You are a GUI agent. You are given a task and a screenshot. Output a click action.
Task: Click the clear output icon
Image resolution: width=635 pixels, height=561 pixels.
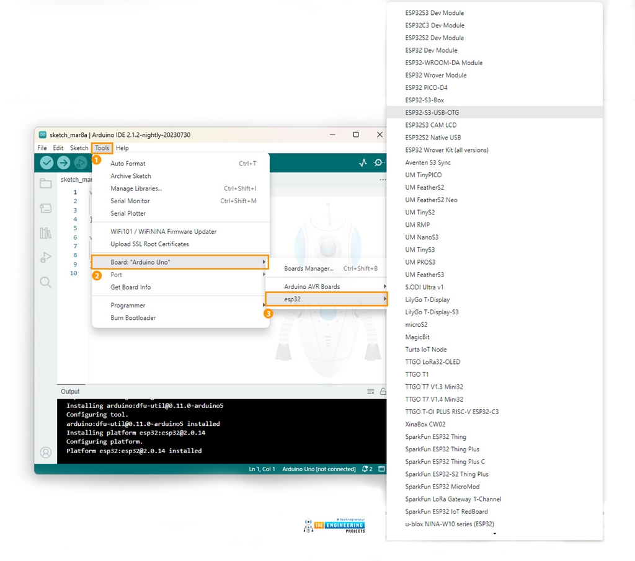tap(371, 392)
